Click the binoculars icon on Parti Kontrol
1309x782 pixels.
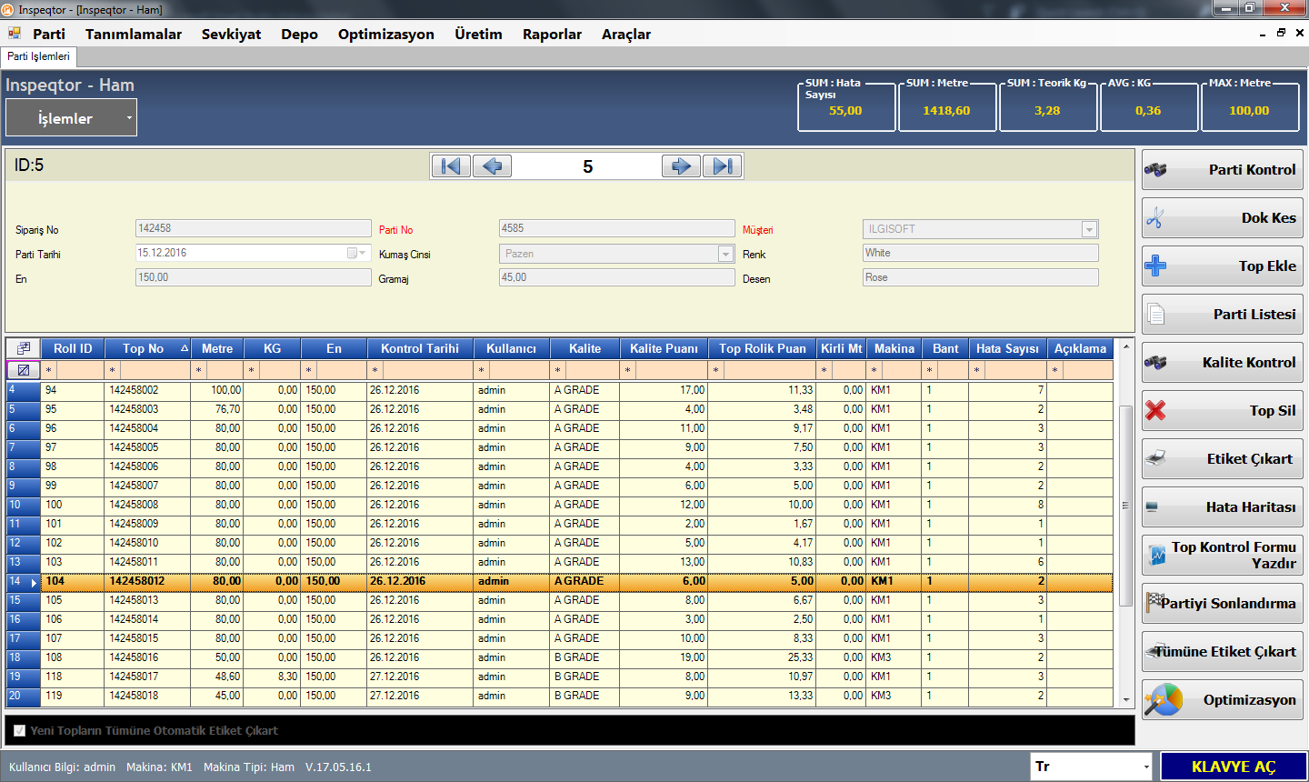1155,169
